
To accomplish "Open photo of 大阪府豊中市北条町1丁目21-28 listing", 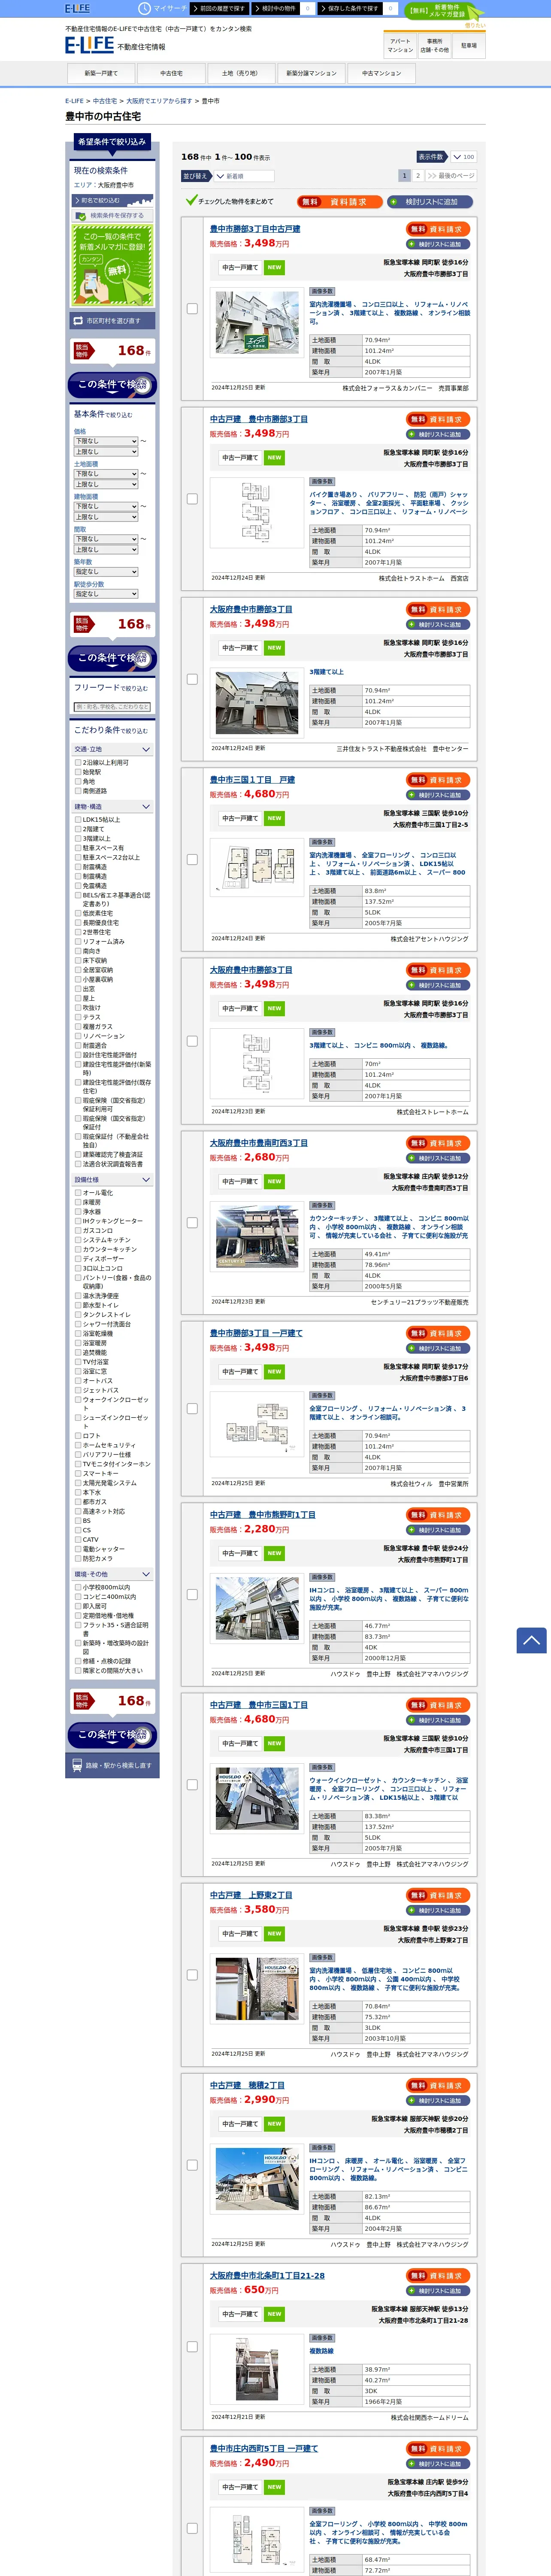I will [257, 2368].
